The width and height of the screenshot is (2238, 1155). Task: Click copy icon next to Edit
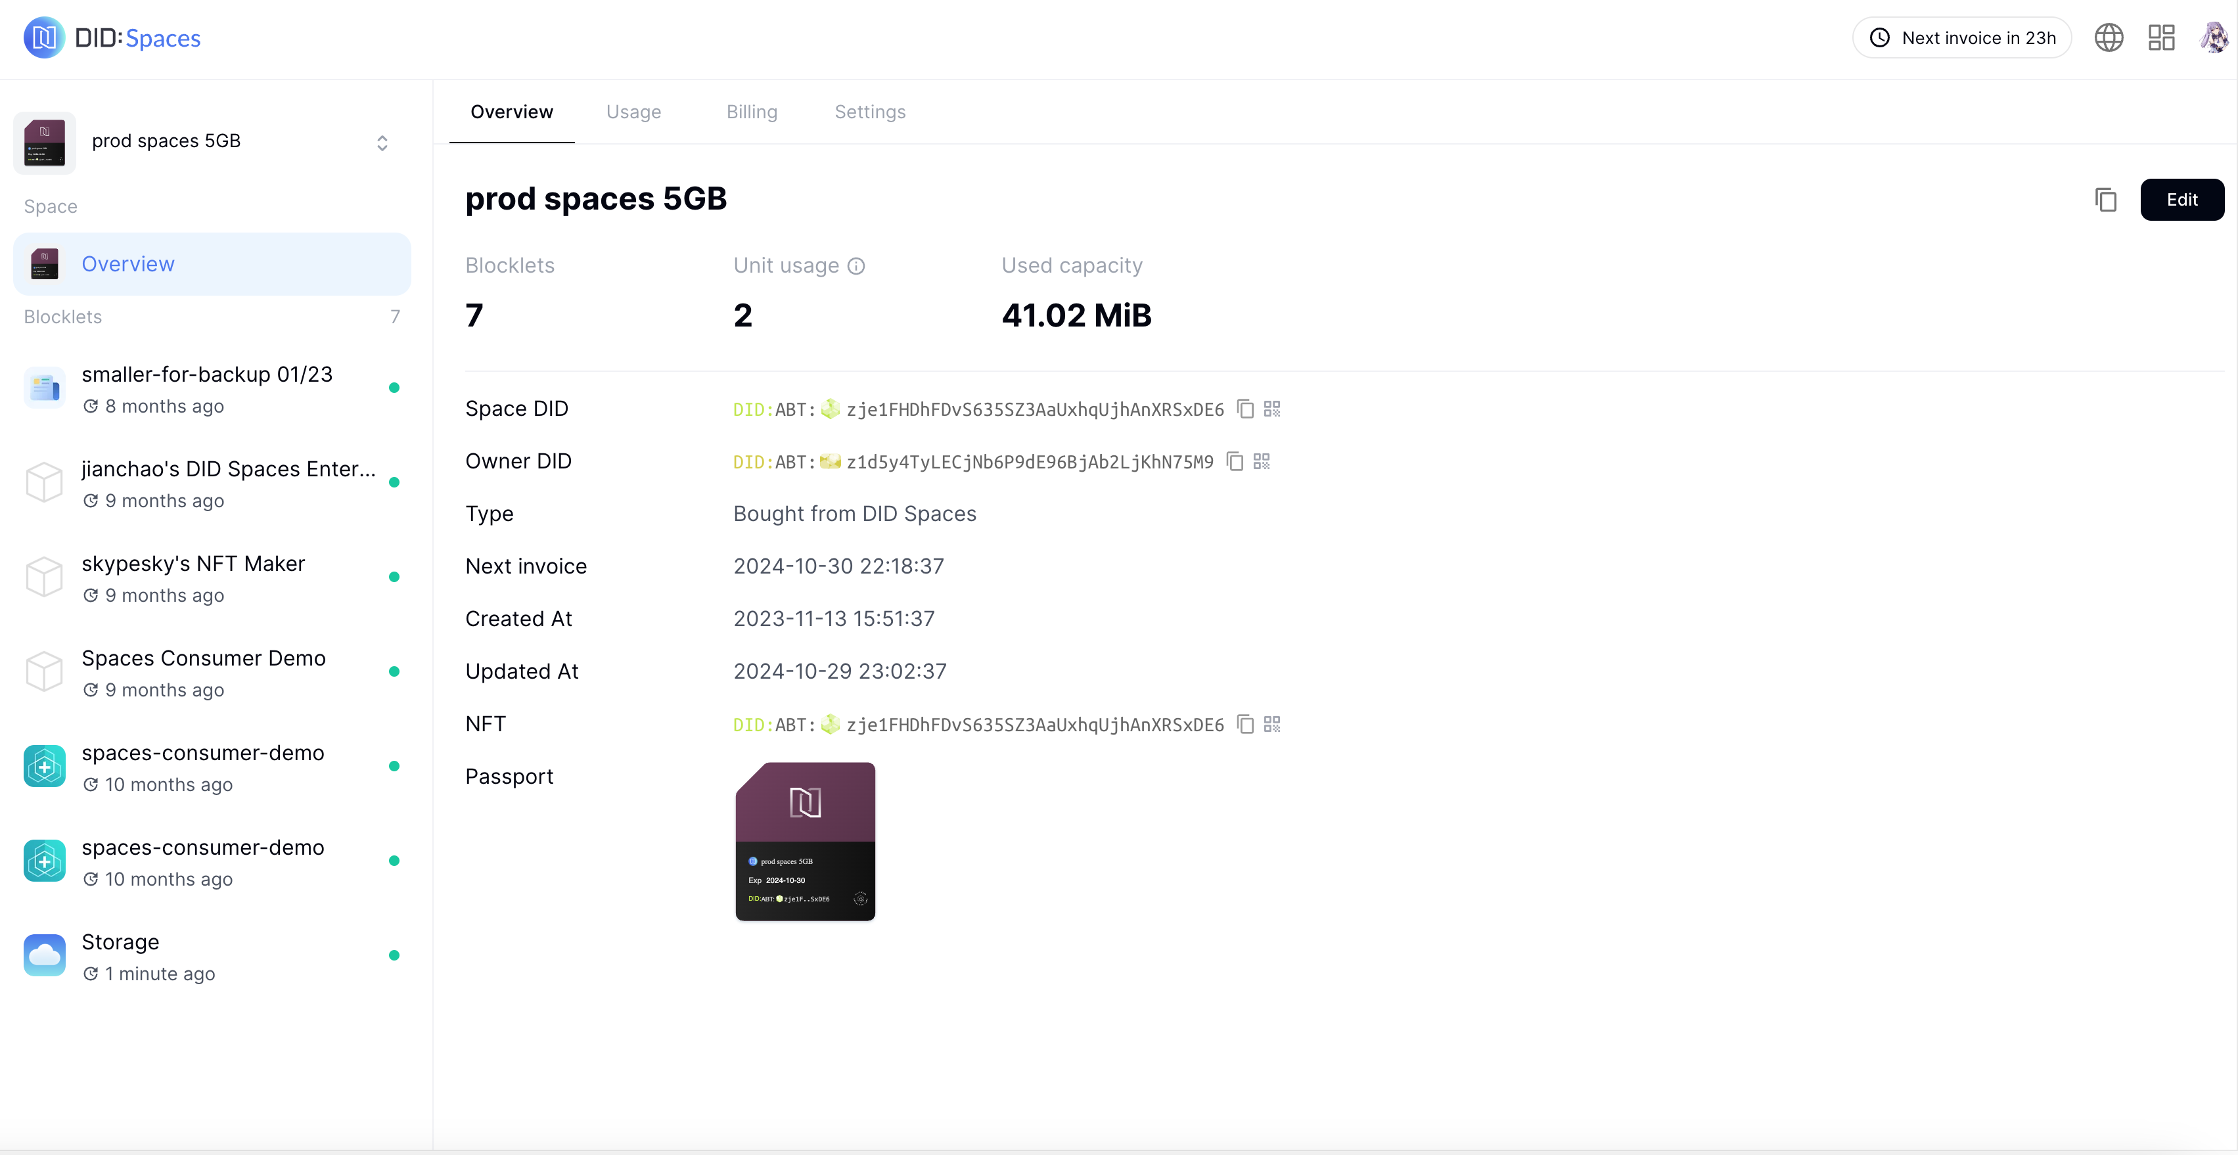2105,200
